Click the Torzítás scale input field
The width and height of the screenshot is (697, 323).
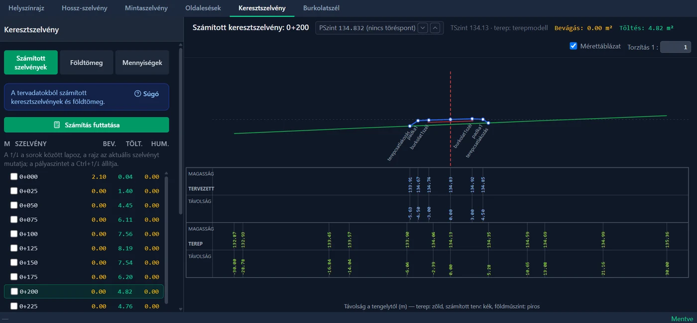676,47
